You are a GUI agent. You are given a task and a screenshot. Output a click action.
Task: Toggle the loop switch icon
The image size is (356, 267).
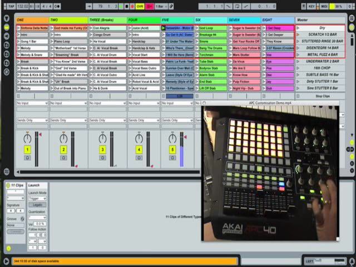click(x=237, y=6)
